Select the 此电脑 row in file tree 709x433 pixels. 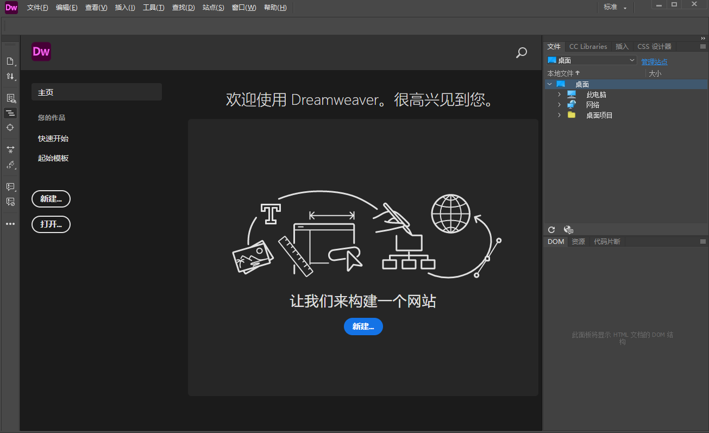(x=626, y=95)
